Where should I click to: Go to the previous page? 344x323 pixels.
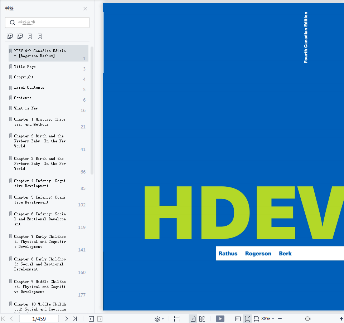coord(11,319)
